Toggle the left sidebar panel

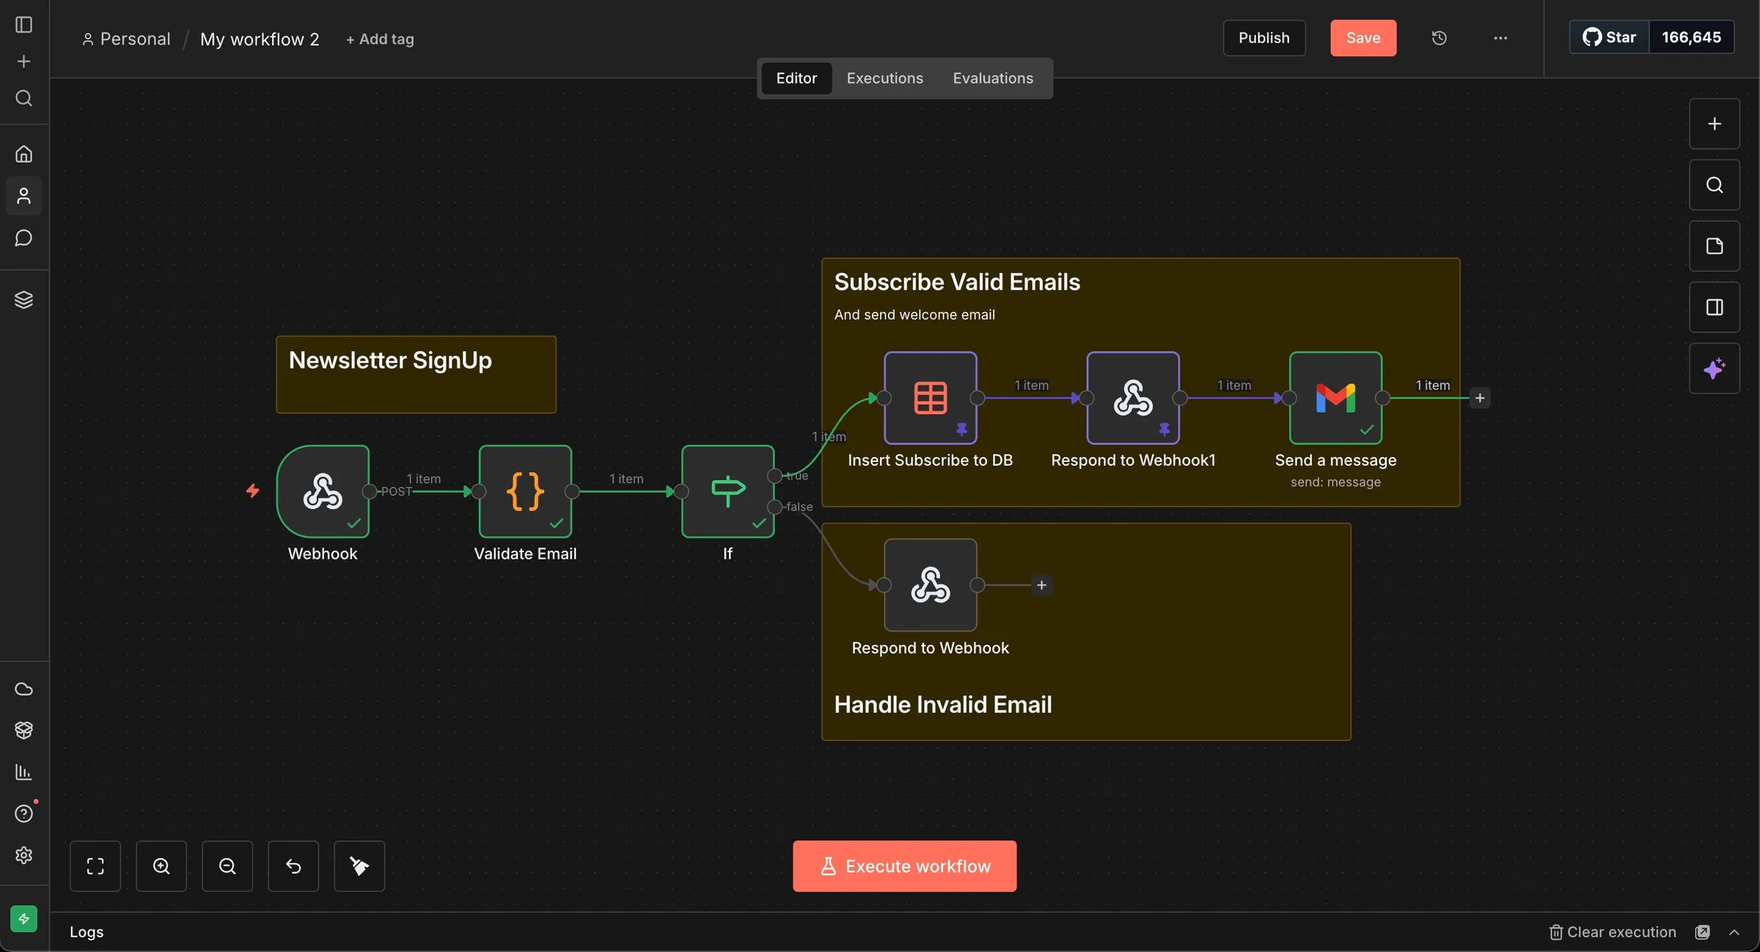tap(23, 24)
